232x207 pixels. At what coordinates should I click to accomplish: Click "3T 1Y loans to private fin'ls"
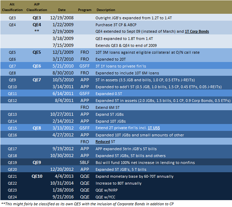point(121,66)
